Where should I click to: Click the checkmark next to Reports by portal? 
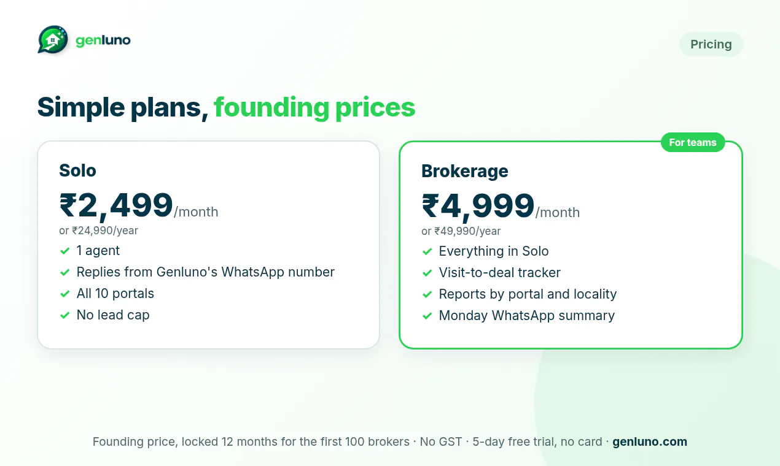click(427, 294)
